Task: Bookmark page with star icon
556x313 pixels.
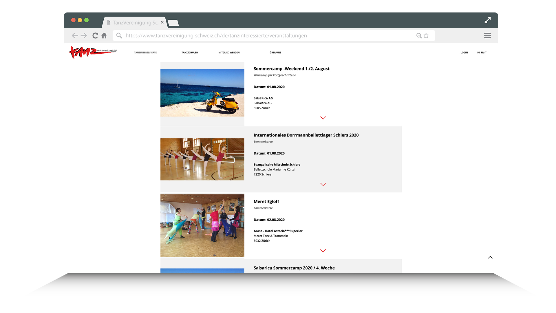Action: pos(426,36)
